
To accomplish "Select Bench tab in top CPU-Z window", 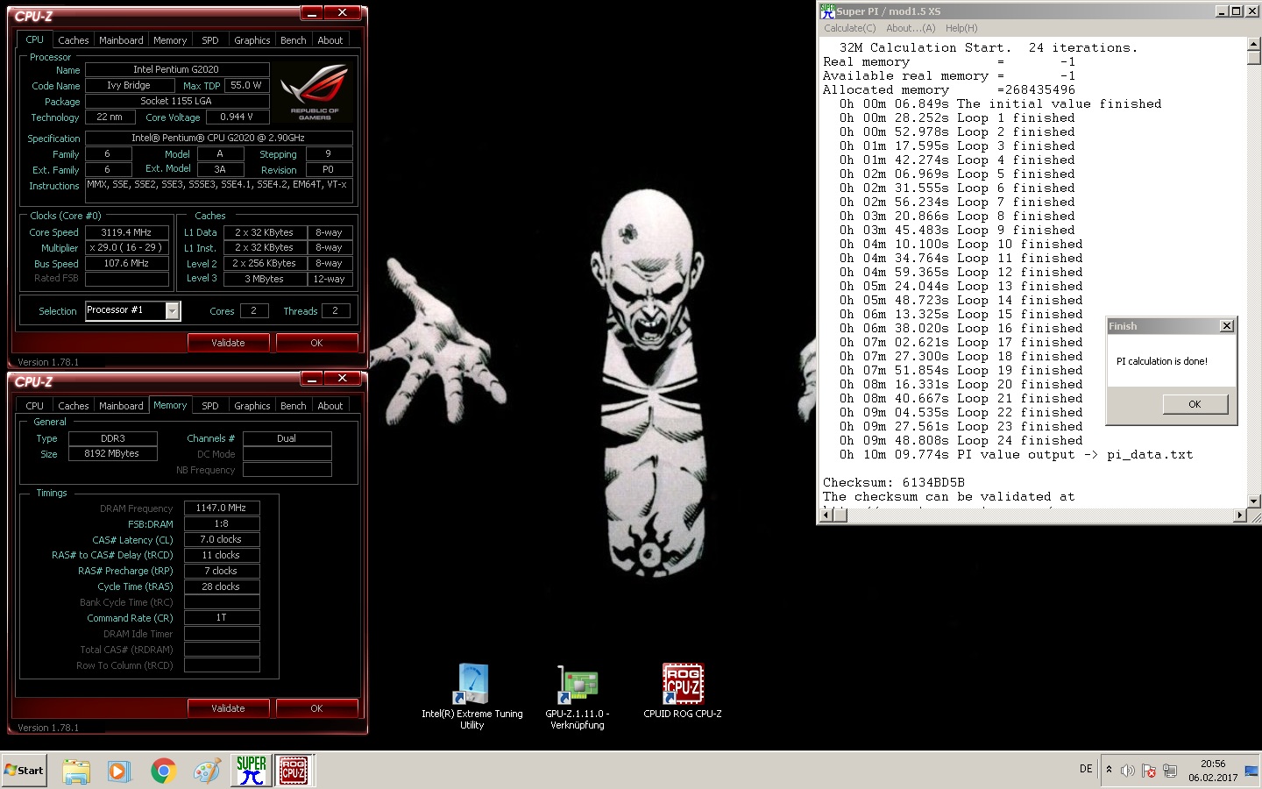I will pyautogui.click(x=294, y=40).
